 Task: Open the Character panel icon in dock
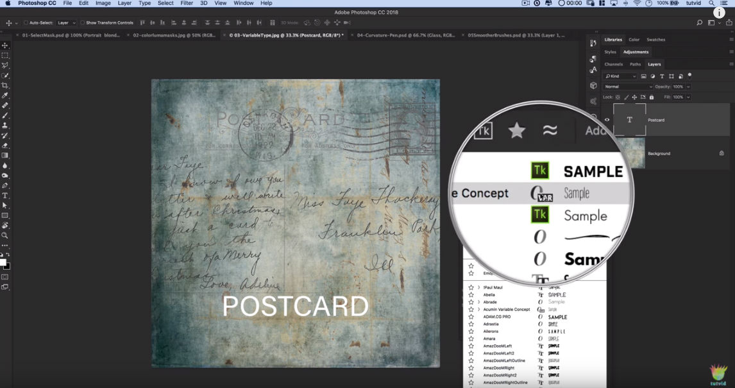(593, 70)
